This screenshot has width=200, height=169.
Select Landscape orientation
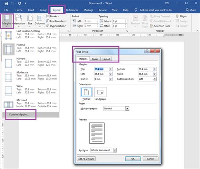click(x=100, y=94)
